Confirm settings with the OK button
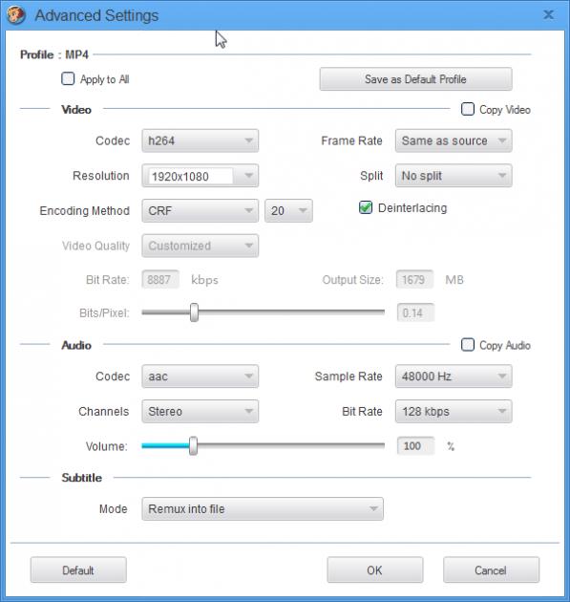Screen dimensions: 570x602 [375, 570]
